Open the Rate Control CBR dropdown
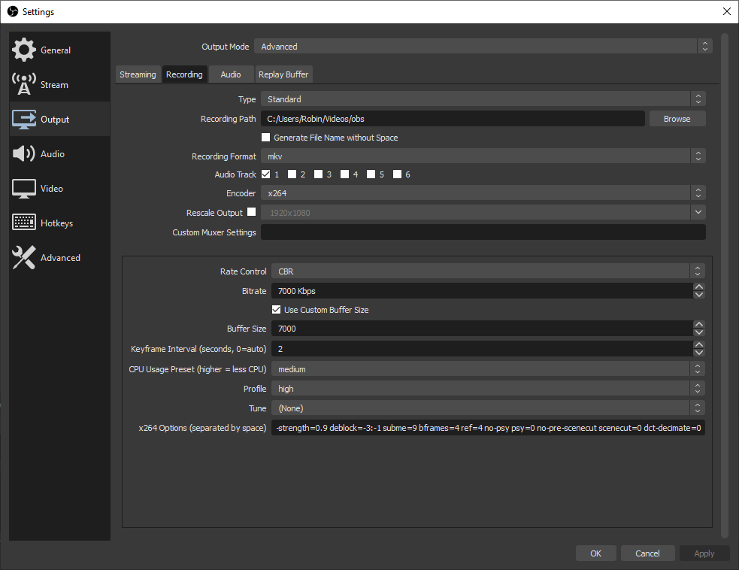This screenshot has height=570, width=739. pyautogui.click(x=488, y=271)
